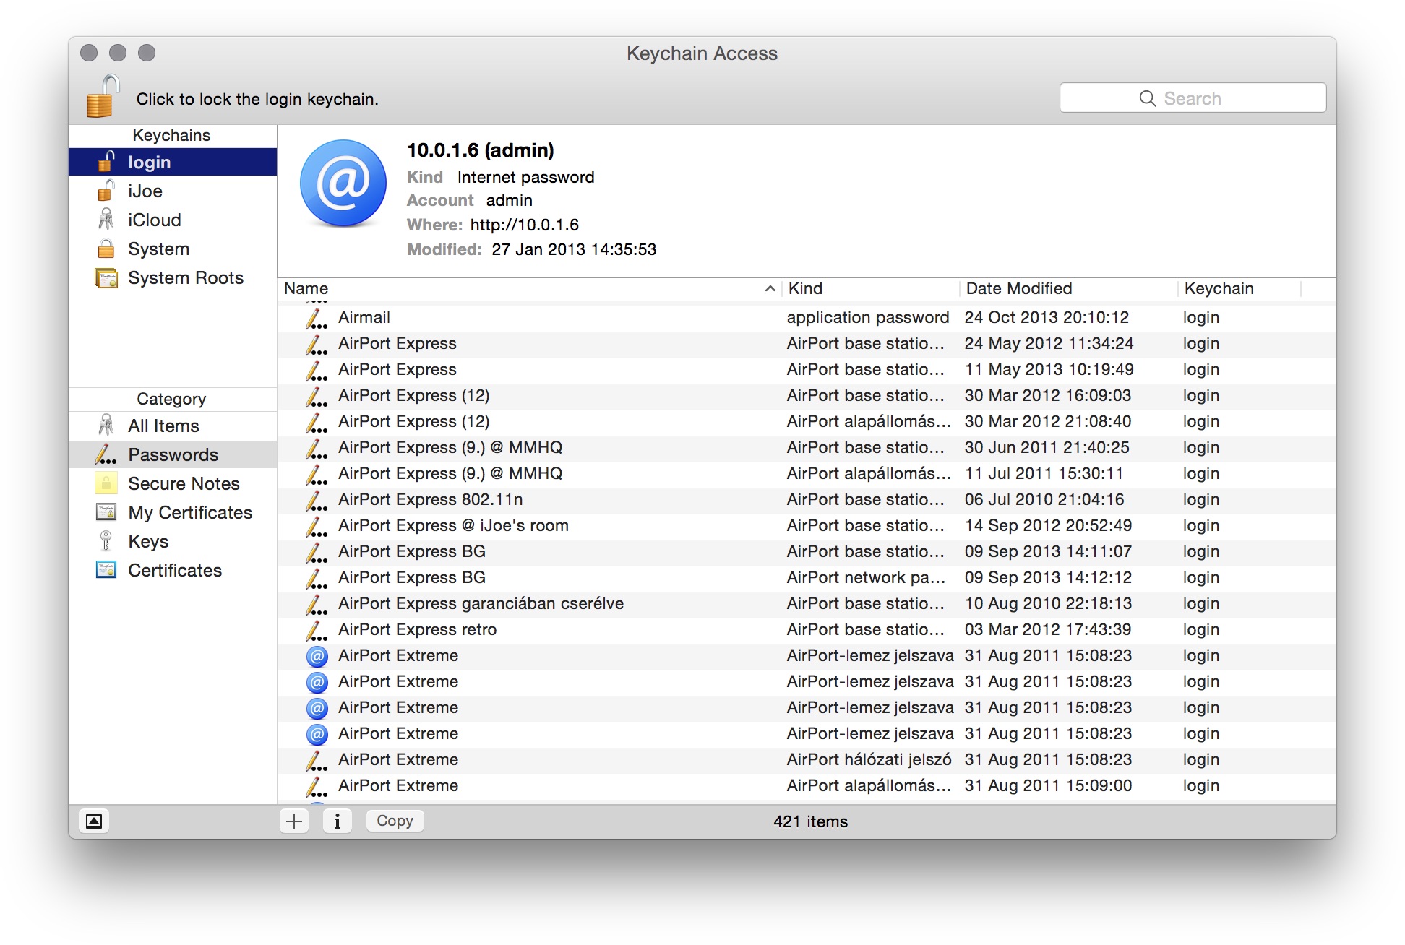Click the plus button to add keychain item

[294, 821]
